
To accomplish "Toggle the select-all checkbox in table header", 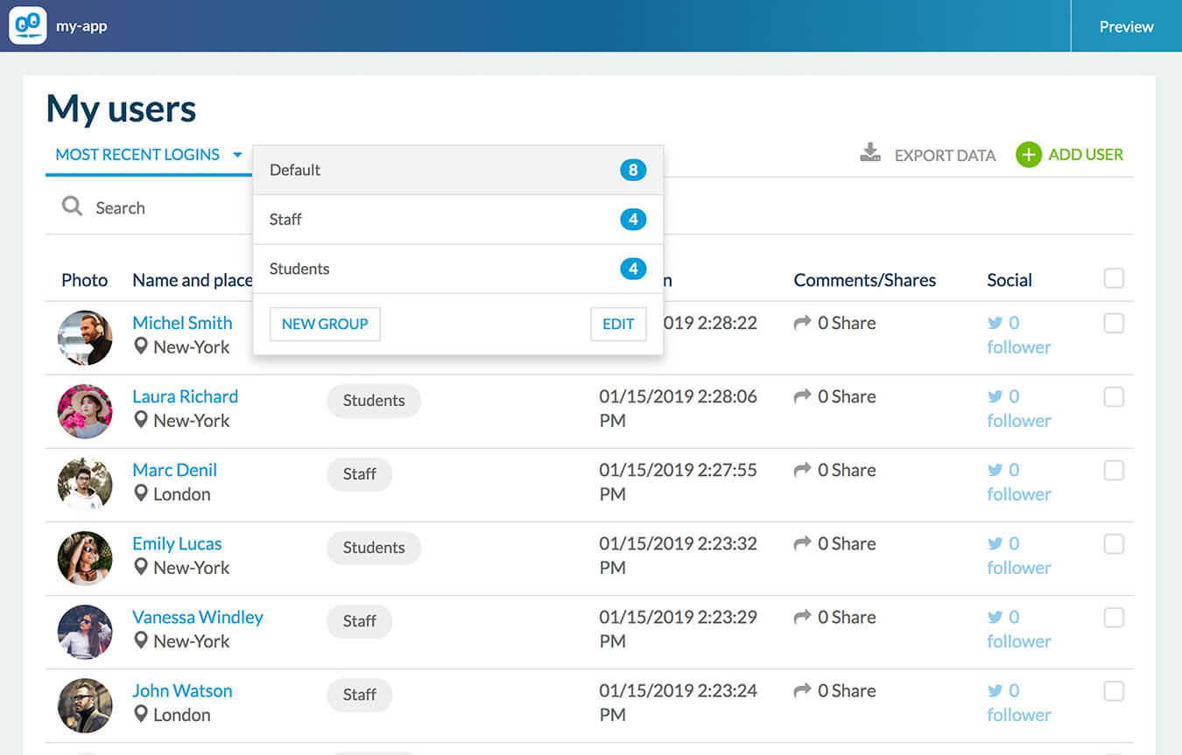I will coord(1113,278).
